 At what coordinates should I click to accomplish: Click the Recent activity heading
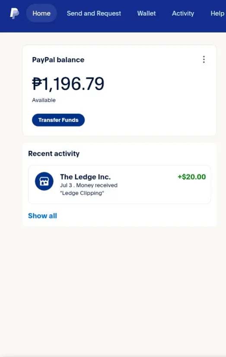click(54, 154)
